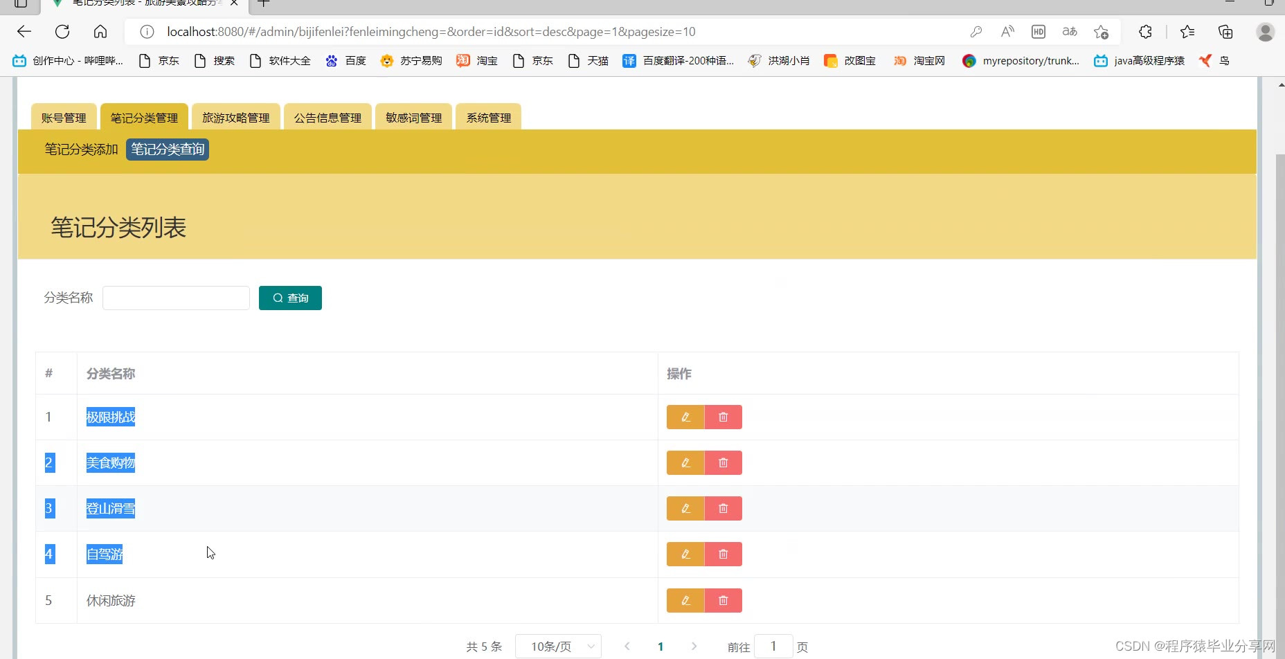Edit the 自驾游 category row
This screenshot has width=1285, height=659.
[x=685, y=554]
